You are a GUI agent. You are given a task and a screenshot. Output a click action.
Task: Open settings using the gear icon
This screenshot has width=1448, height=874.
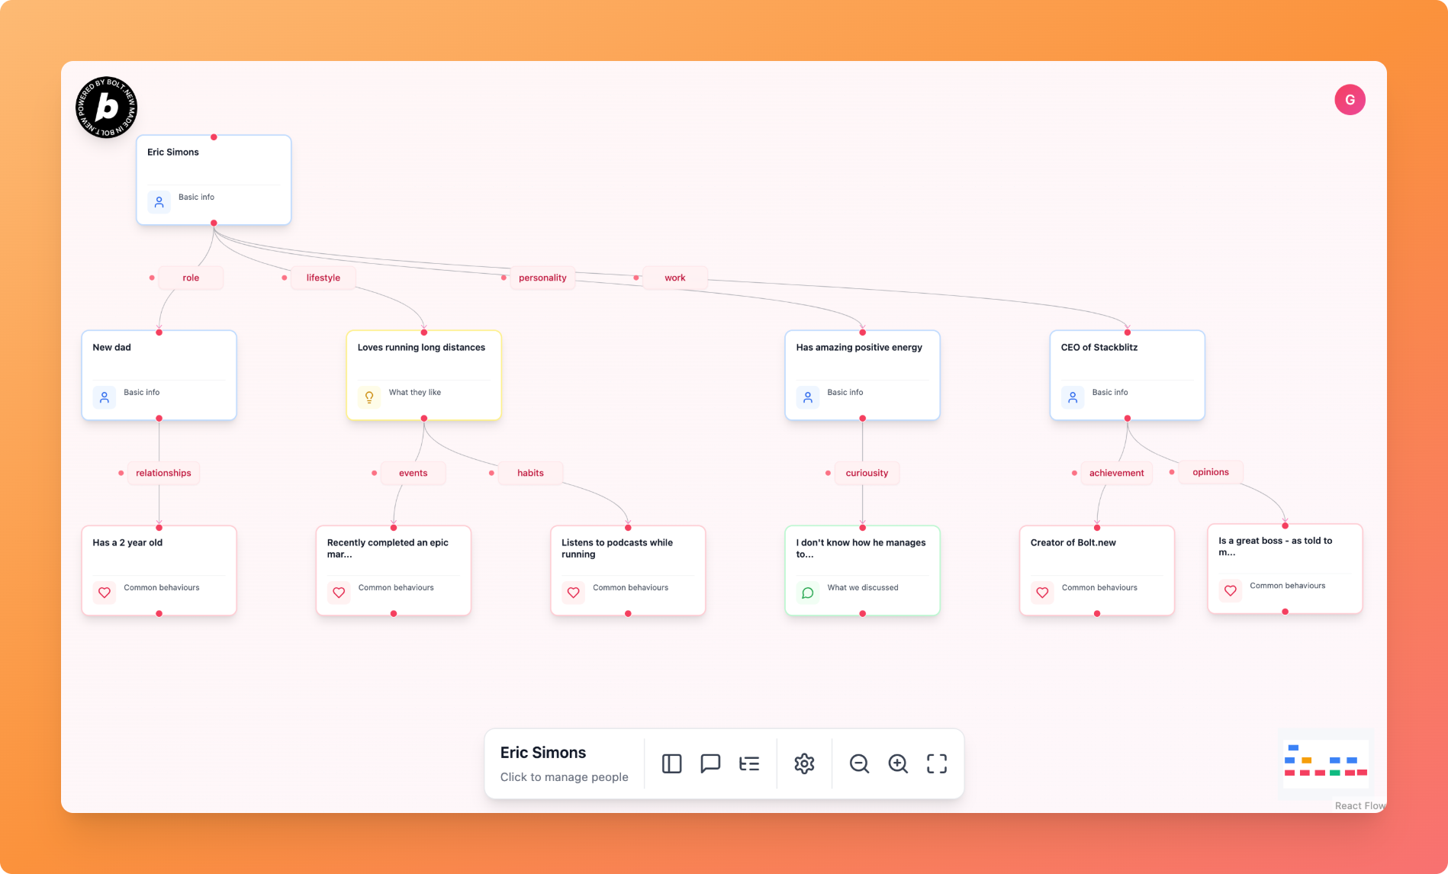(804, 763)
